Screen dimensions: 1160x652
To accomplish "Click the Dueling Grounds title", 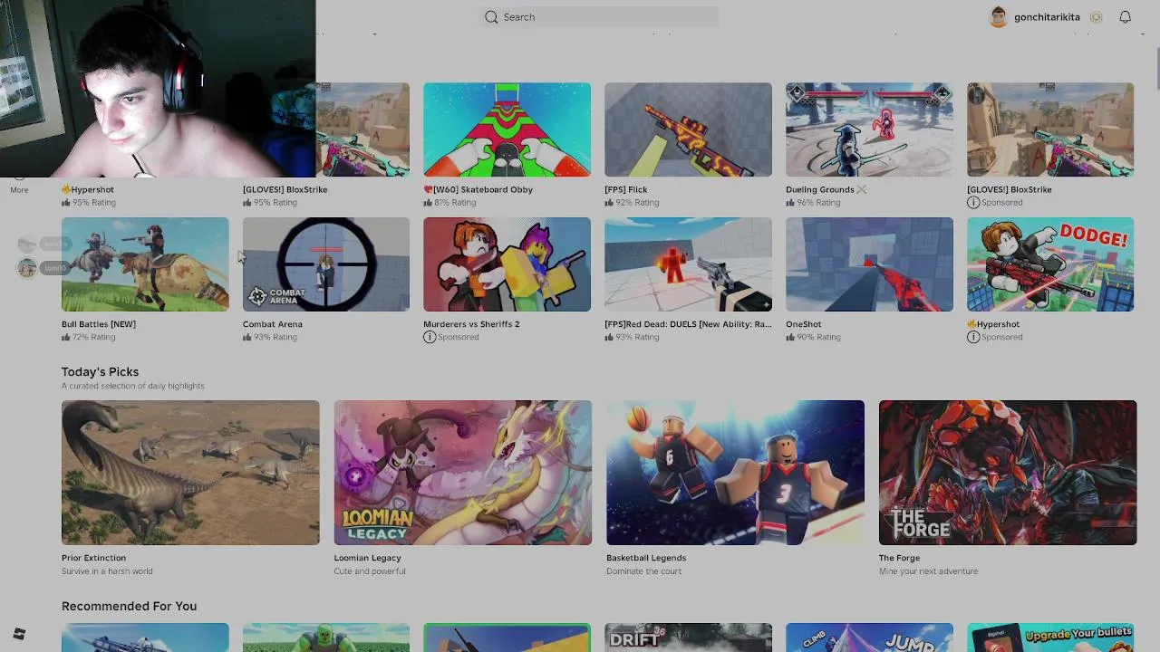I will [x=826, y=189].
